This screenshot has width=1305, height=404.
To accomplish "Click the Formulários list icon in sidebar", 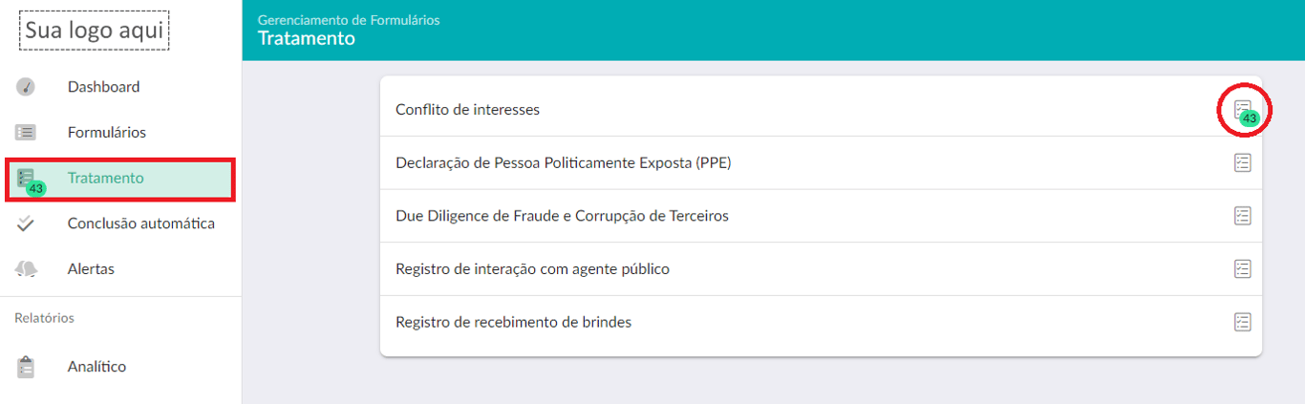I will coord(26,133).
